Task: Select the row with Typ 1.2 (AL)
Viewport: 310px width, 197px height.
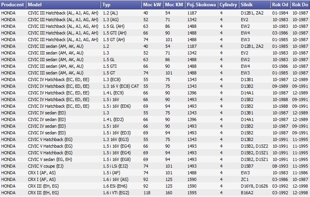Action: 155,13
